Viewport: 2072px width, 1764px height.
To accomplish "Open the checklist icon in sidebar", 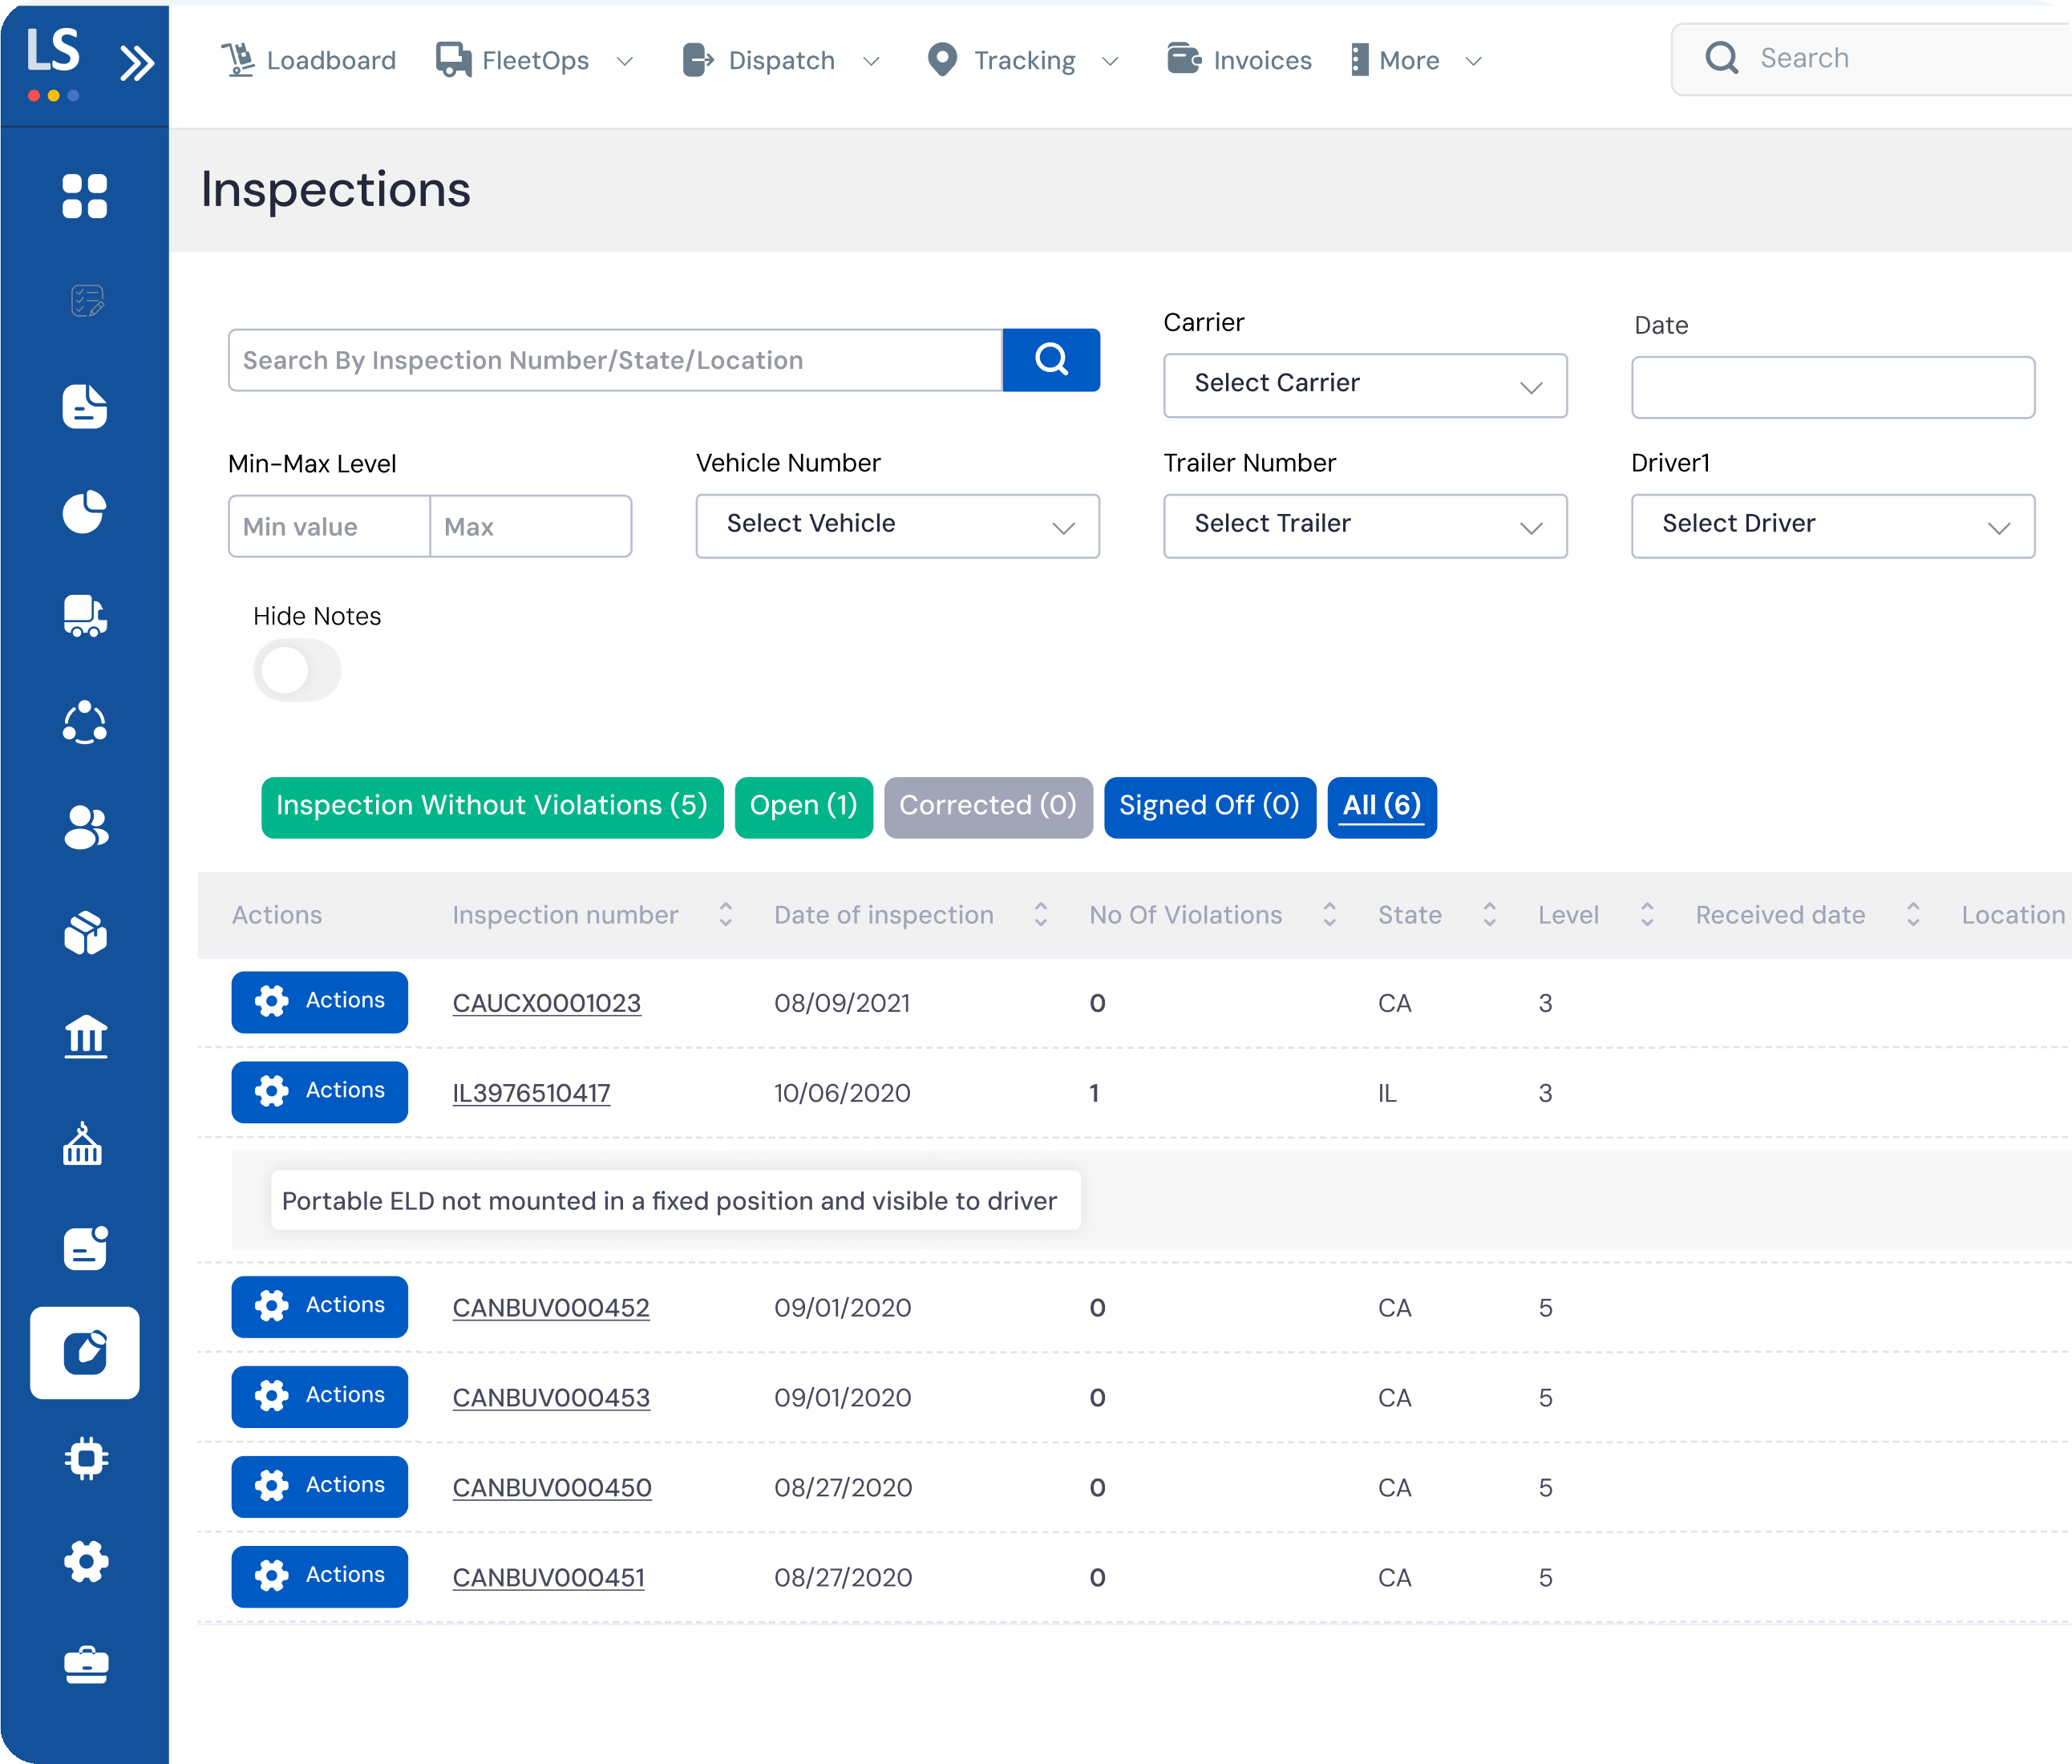I will [x=87, y=301].
